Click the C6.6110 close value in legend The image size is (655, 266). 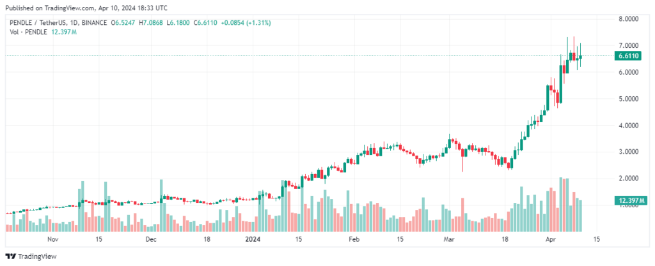[x=205, y=23]
